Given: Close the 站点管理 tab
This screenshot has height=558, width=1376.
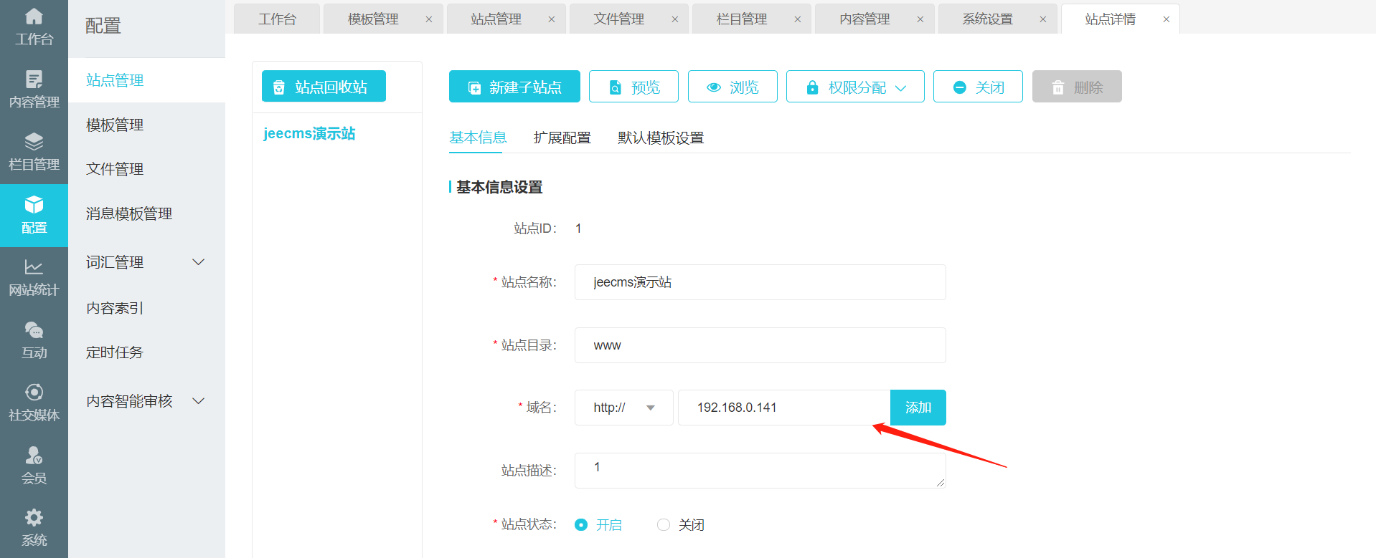Looking at the screenshot, I should click(x=552, y=19).
